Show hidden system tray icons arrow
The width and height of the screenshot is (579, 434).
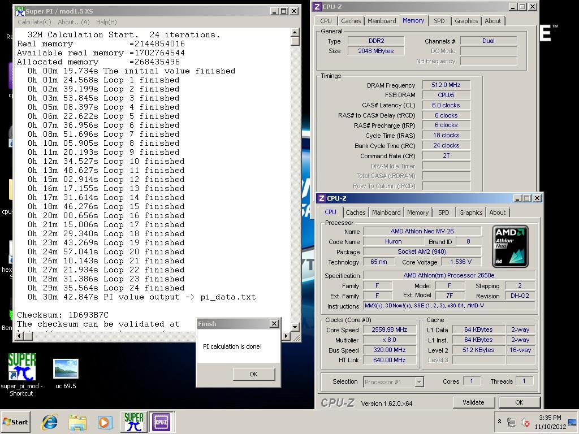click(500, 421)
